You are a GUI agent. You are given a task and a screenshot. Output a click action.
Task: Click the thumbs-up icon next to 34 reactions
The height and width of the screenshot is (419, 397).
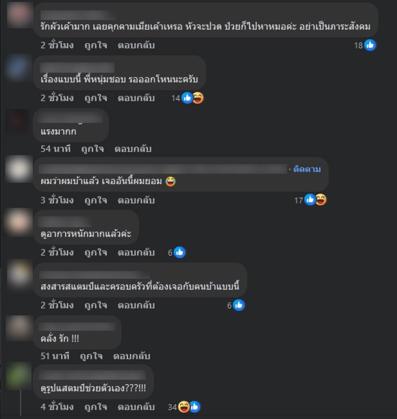[x=195, y=407]
